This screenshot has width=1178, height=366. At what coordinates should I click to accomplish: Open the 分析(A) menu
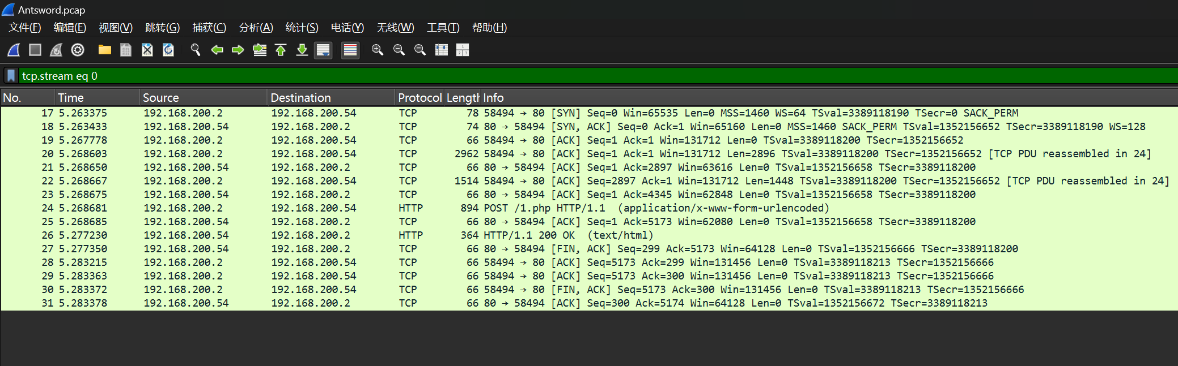coord(256,28)
